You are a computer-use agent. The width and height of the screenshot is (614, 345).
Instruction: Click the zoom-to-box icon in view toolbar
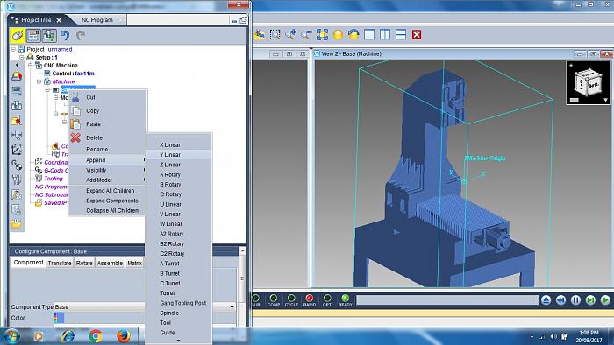pos(275,35)
